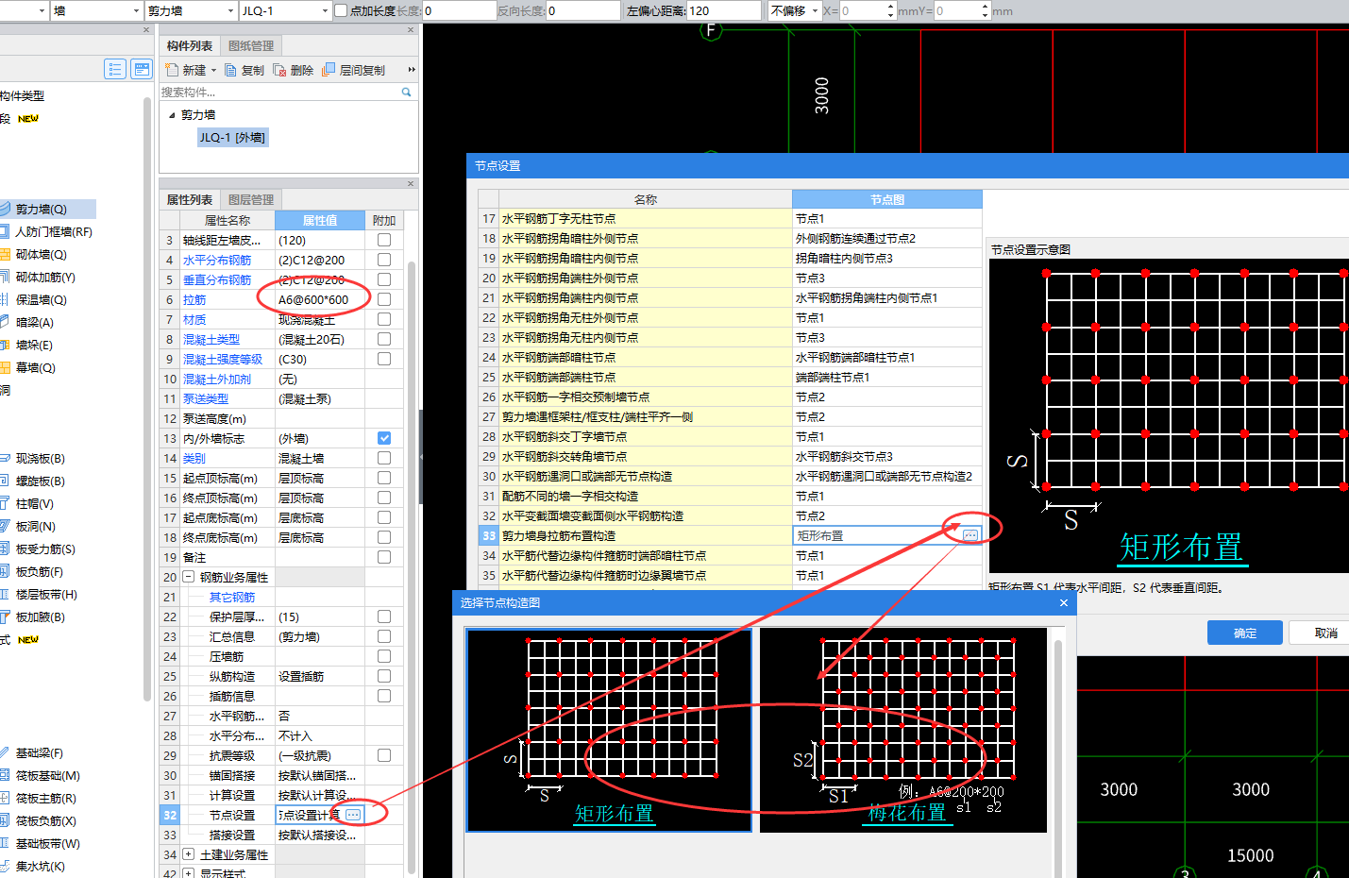
Task: Click the 层间复制 copy between floors icon
Action: (329, 70)
